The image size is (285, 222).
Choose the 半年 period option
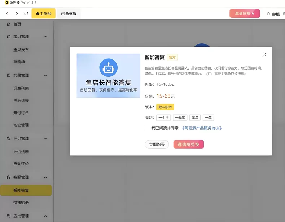point(195,117)
